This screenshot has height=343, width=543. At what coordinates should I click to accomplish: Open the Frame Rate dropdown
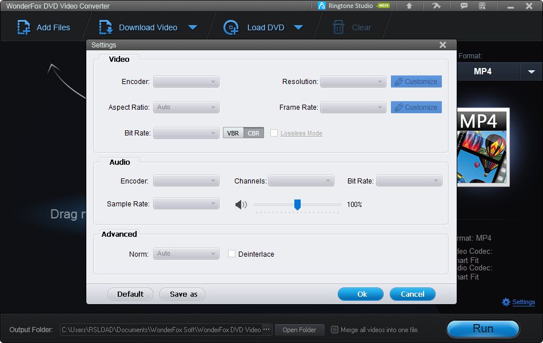tap(353, 107)
